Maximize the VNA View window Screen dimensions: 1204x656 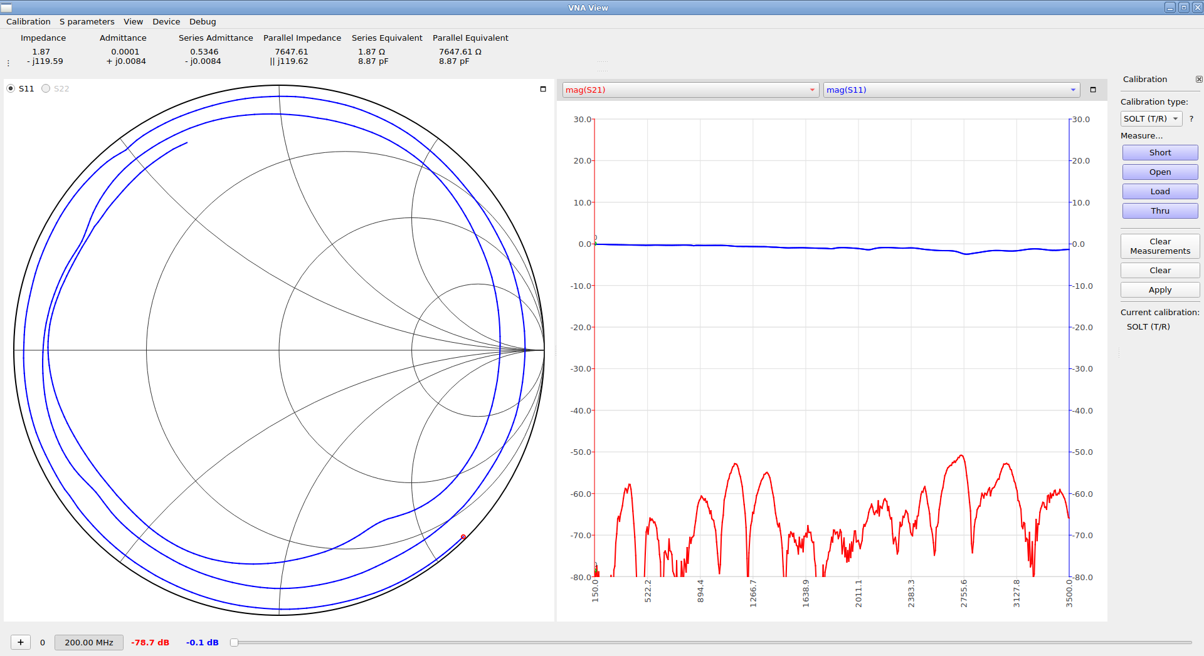(1183, 8)
